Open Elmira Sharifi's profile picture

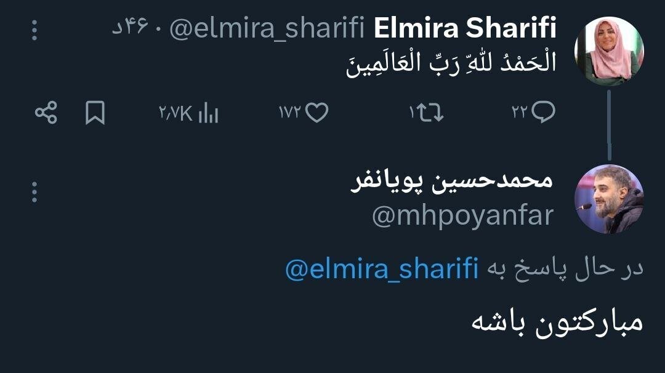coord(611,43)
